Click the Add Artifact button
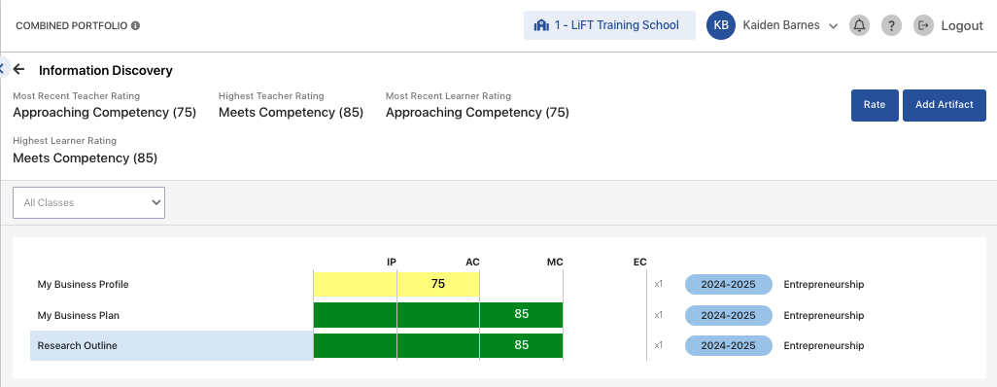Image resolution: width=997 pixels, height=387 pixels. (945, 105)
